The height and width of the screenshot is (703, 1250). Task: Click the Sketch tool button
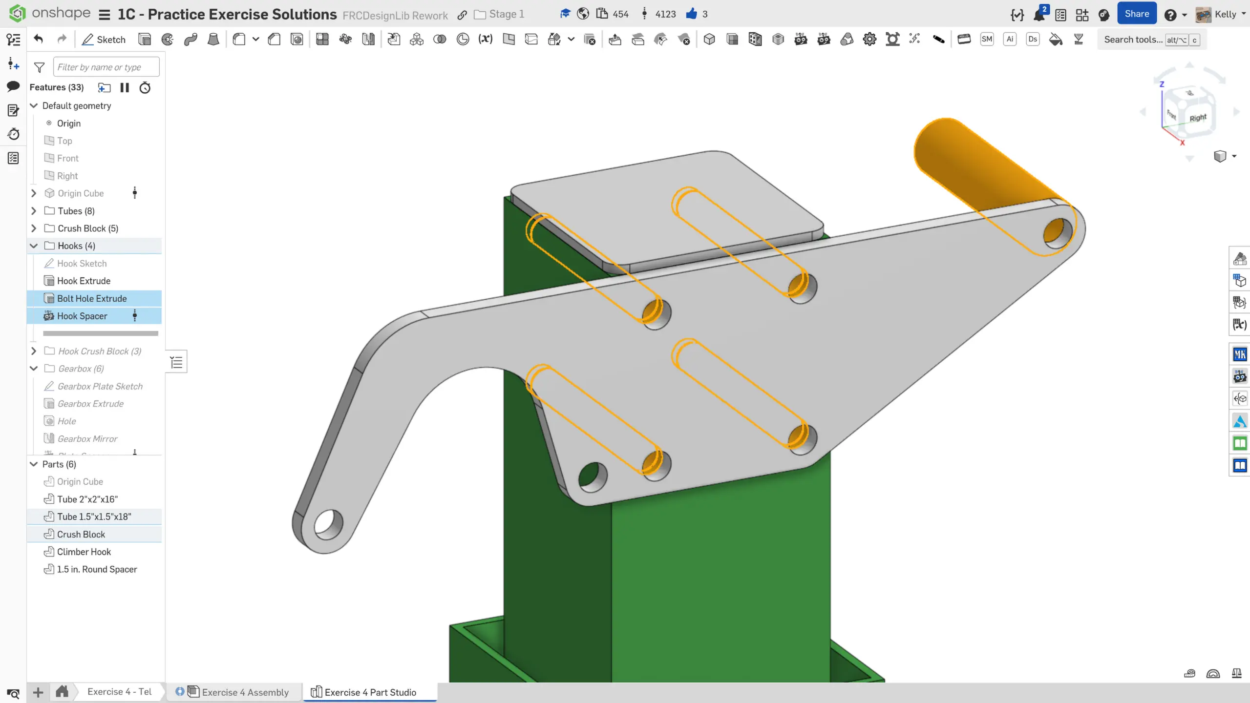pos(104,40)
